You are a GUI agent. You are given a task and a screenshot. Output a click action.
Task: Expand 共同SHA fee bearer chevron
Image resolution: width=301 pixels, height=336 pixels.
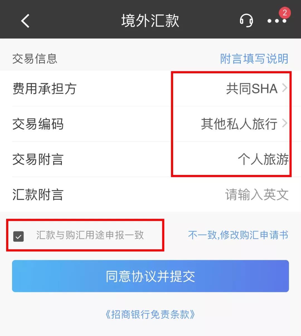pyautogui.click(x=285, y=88)
